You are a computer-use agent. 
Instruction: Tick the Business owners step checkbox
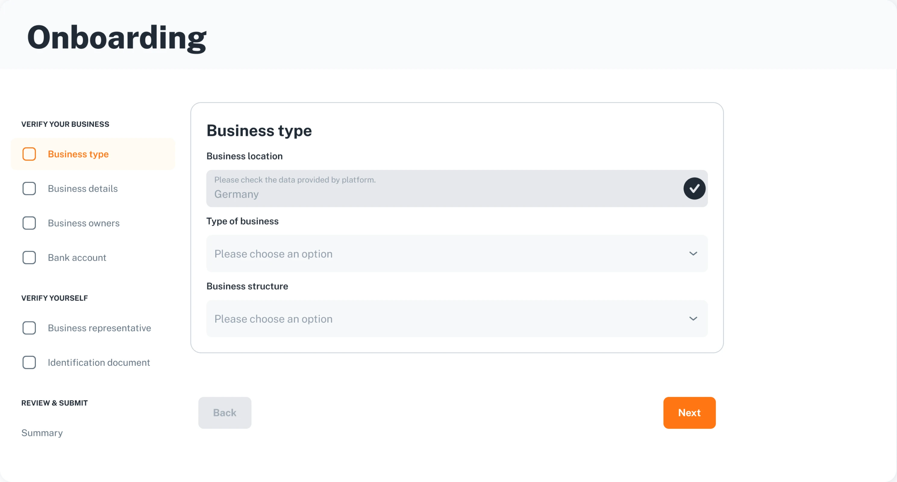[29, 223]
